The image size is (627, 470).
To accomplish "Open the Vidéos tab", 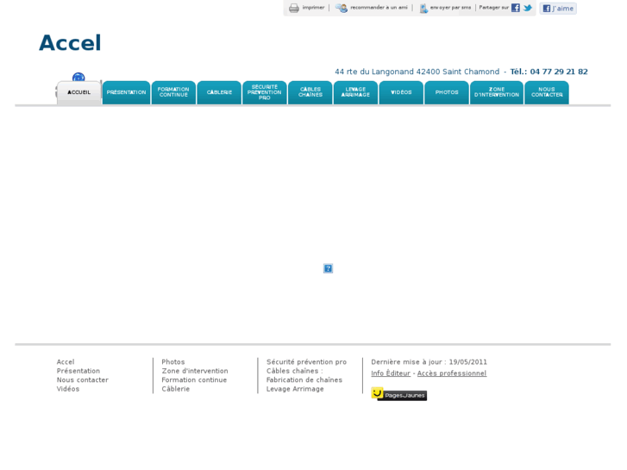I will click(x=401, y=92).
